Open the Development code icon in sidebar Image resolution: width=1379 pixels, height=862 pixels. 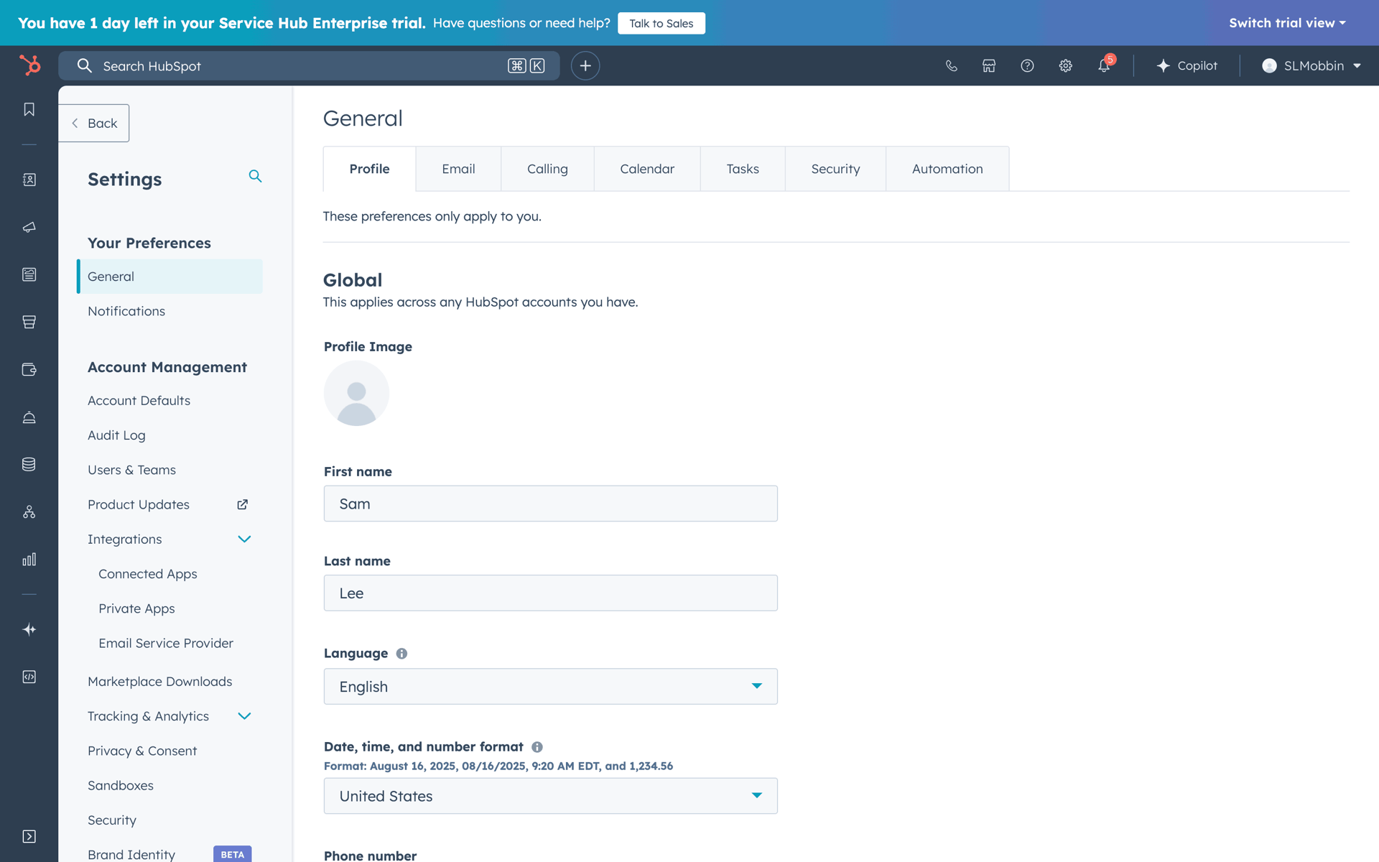pos(29,677)
